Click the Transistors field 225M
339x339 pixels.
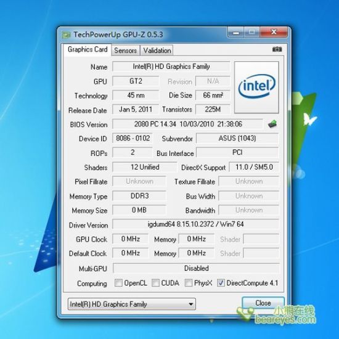(213, 109)
